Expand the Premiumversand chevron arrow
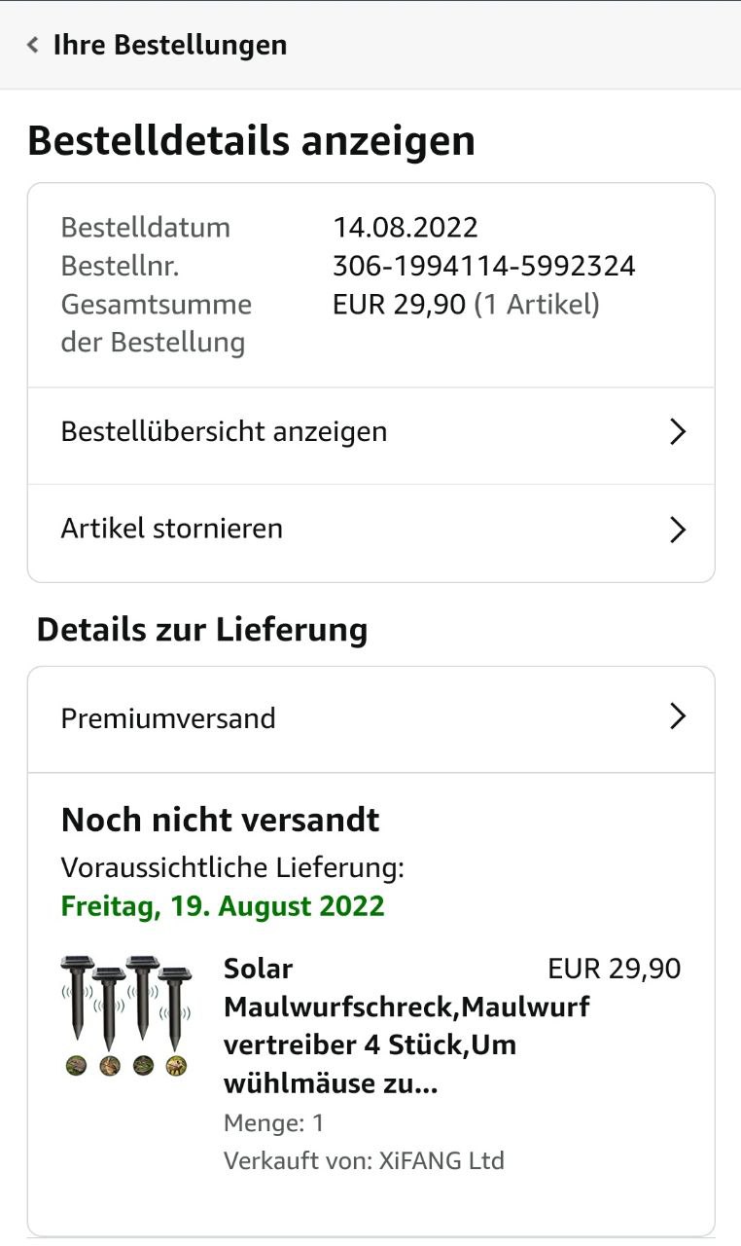741x1246 pixels. pos(678,717)
